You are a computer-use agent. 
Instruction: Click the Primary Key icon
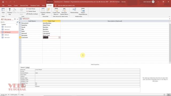tap(10, 11)
